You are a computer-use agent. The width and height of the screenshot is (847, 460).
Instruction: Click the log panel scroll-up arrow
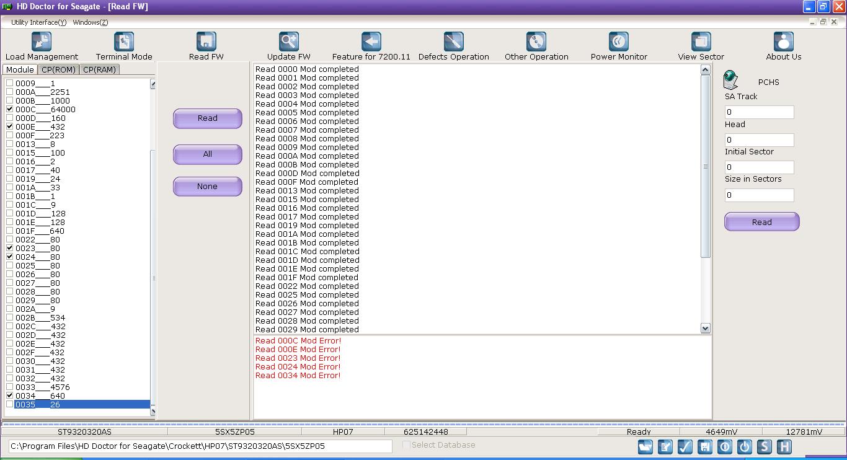coord(705,69)
